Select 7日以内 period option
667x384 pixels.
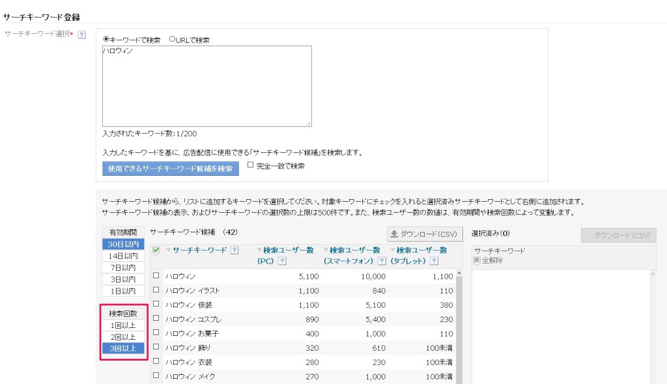123,267
